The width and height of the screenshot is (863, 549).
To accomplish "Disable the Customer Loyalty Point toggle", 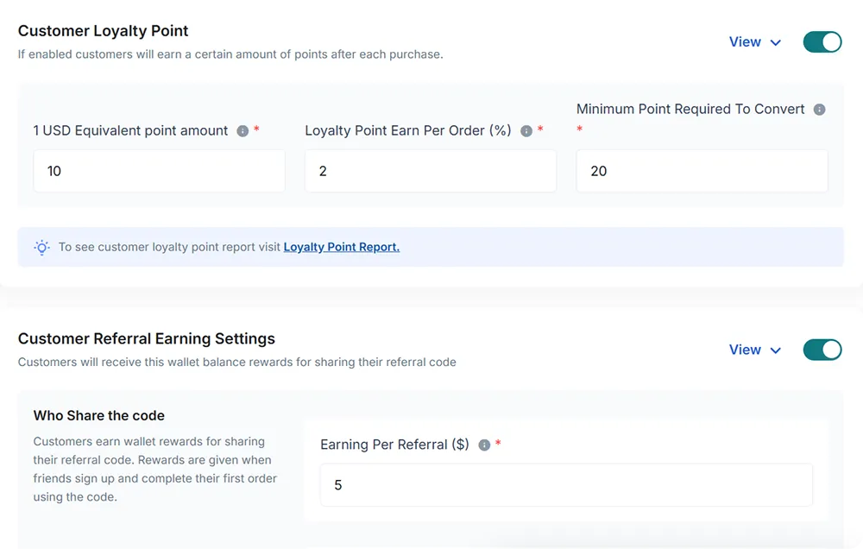I will (822, 41).
